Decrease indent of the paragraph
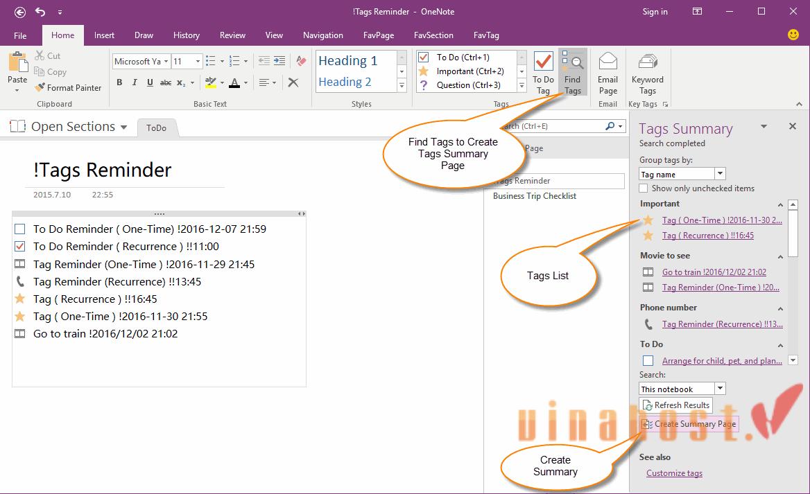This screenshot has height=494, width=810. point(264,61)
